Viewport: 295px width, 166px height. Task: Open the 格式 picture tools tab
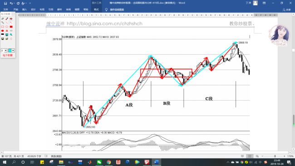pos(96,10)
